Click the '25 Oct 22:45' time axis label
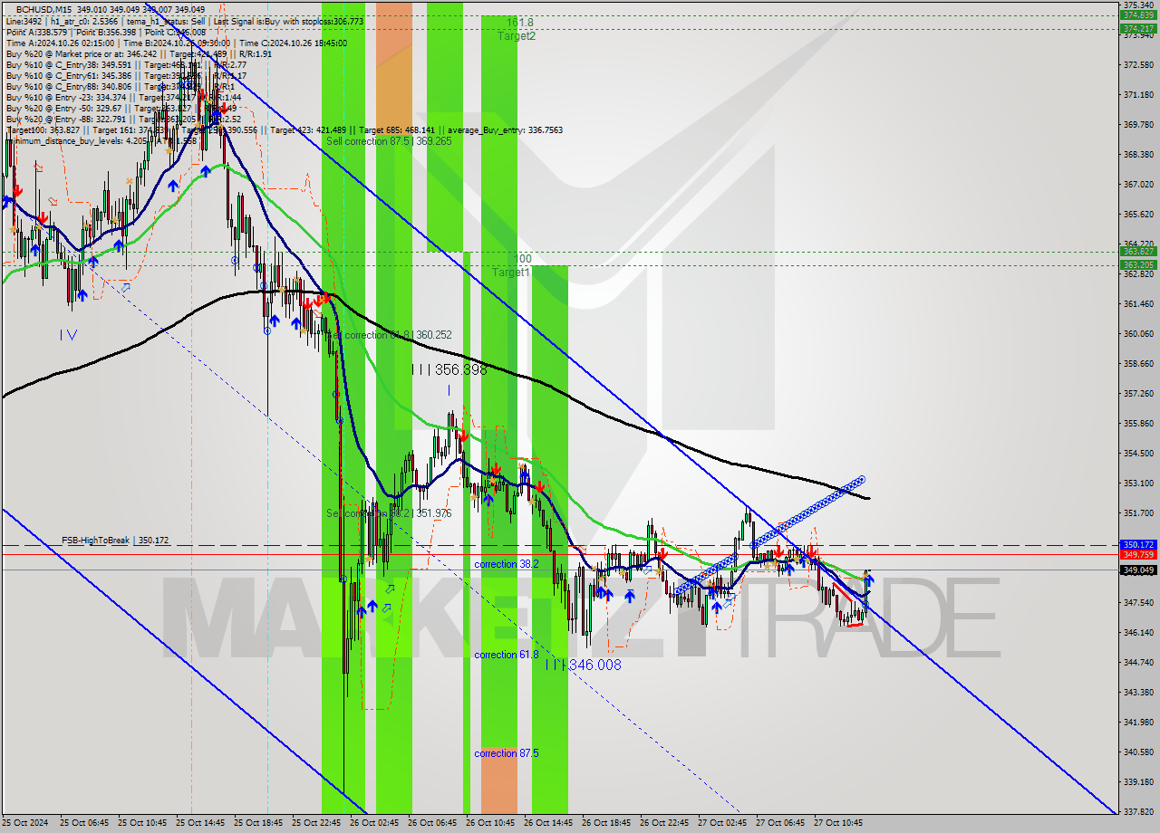 coord(315,823)
